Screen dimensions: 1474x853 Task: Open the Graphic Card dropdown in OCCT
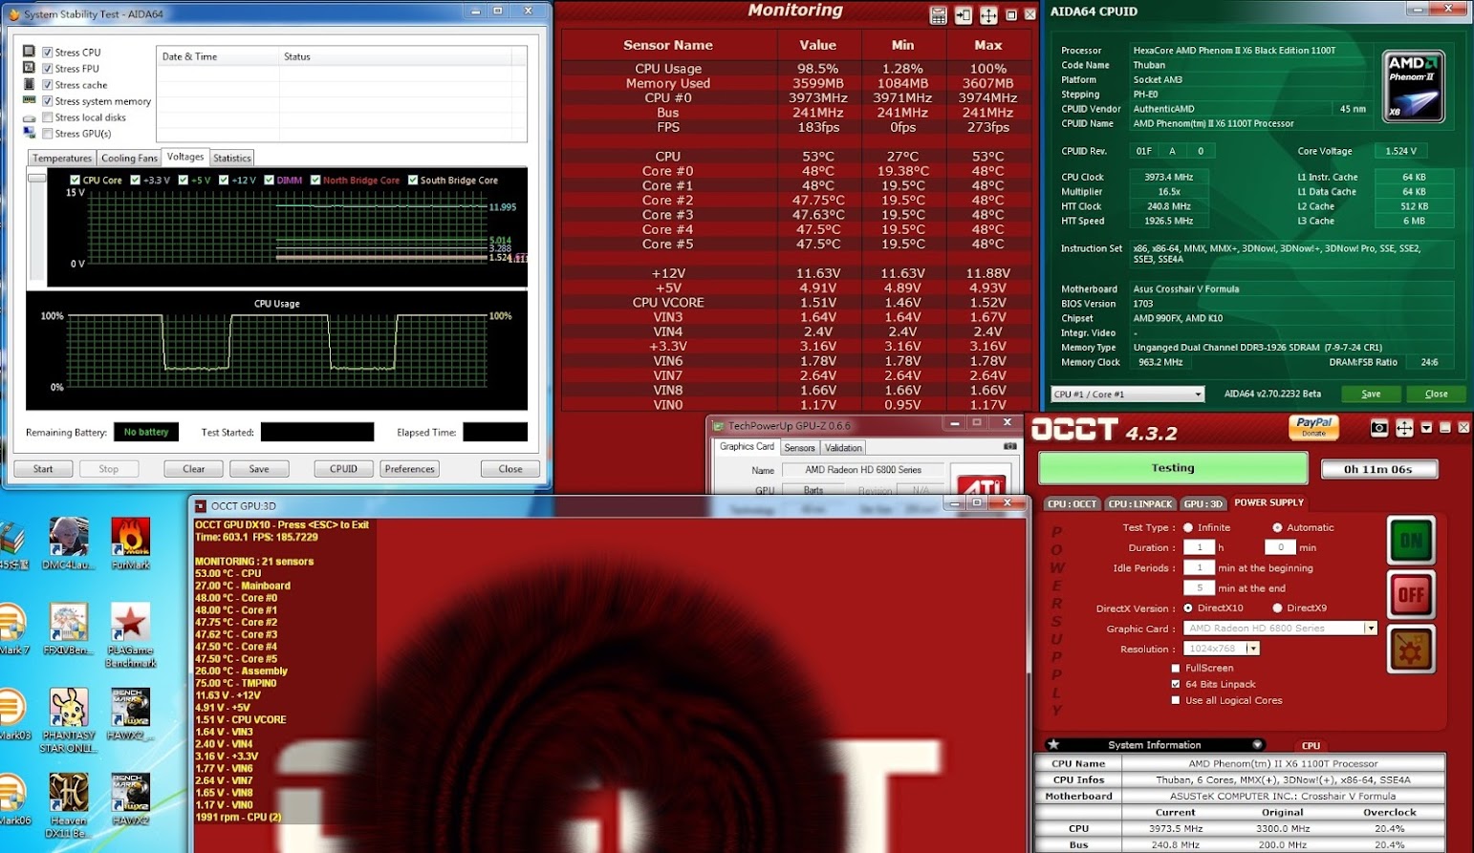pos(1370,629)
